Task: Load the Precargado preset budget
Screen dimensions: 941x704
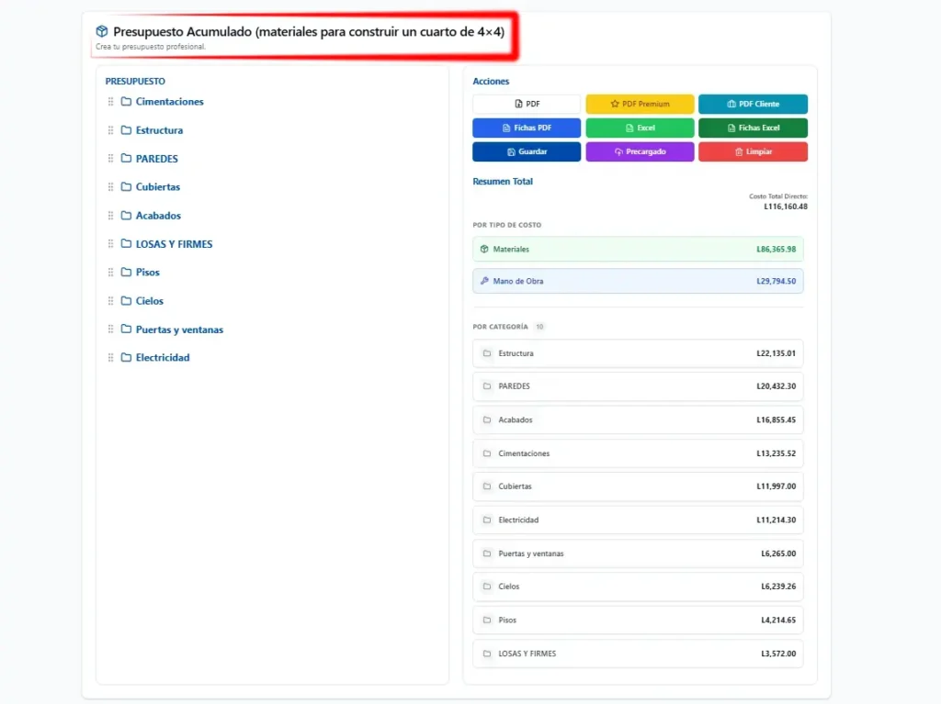Action: (640, 151)
